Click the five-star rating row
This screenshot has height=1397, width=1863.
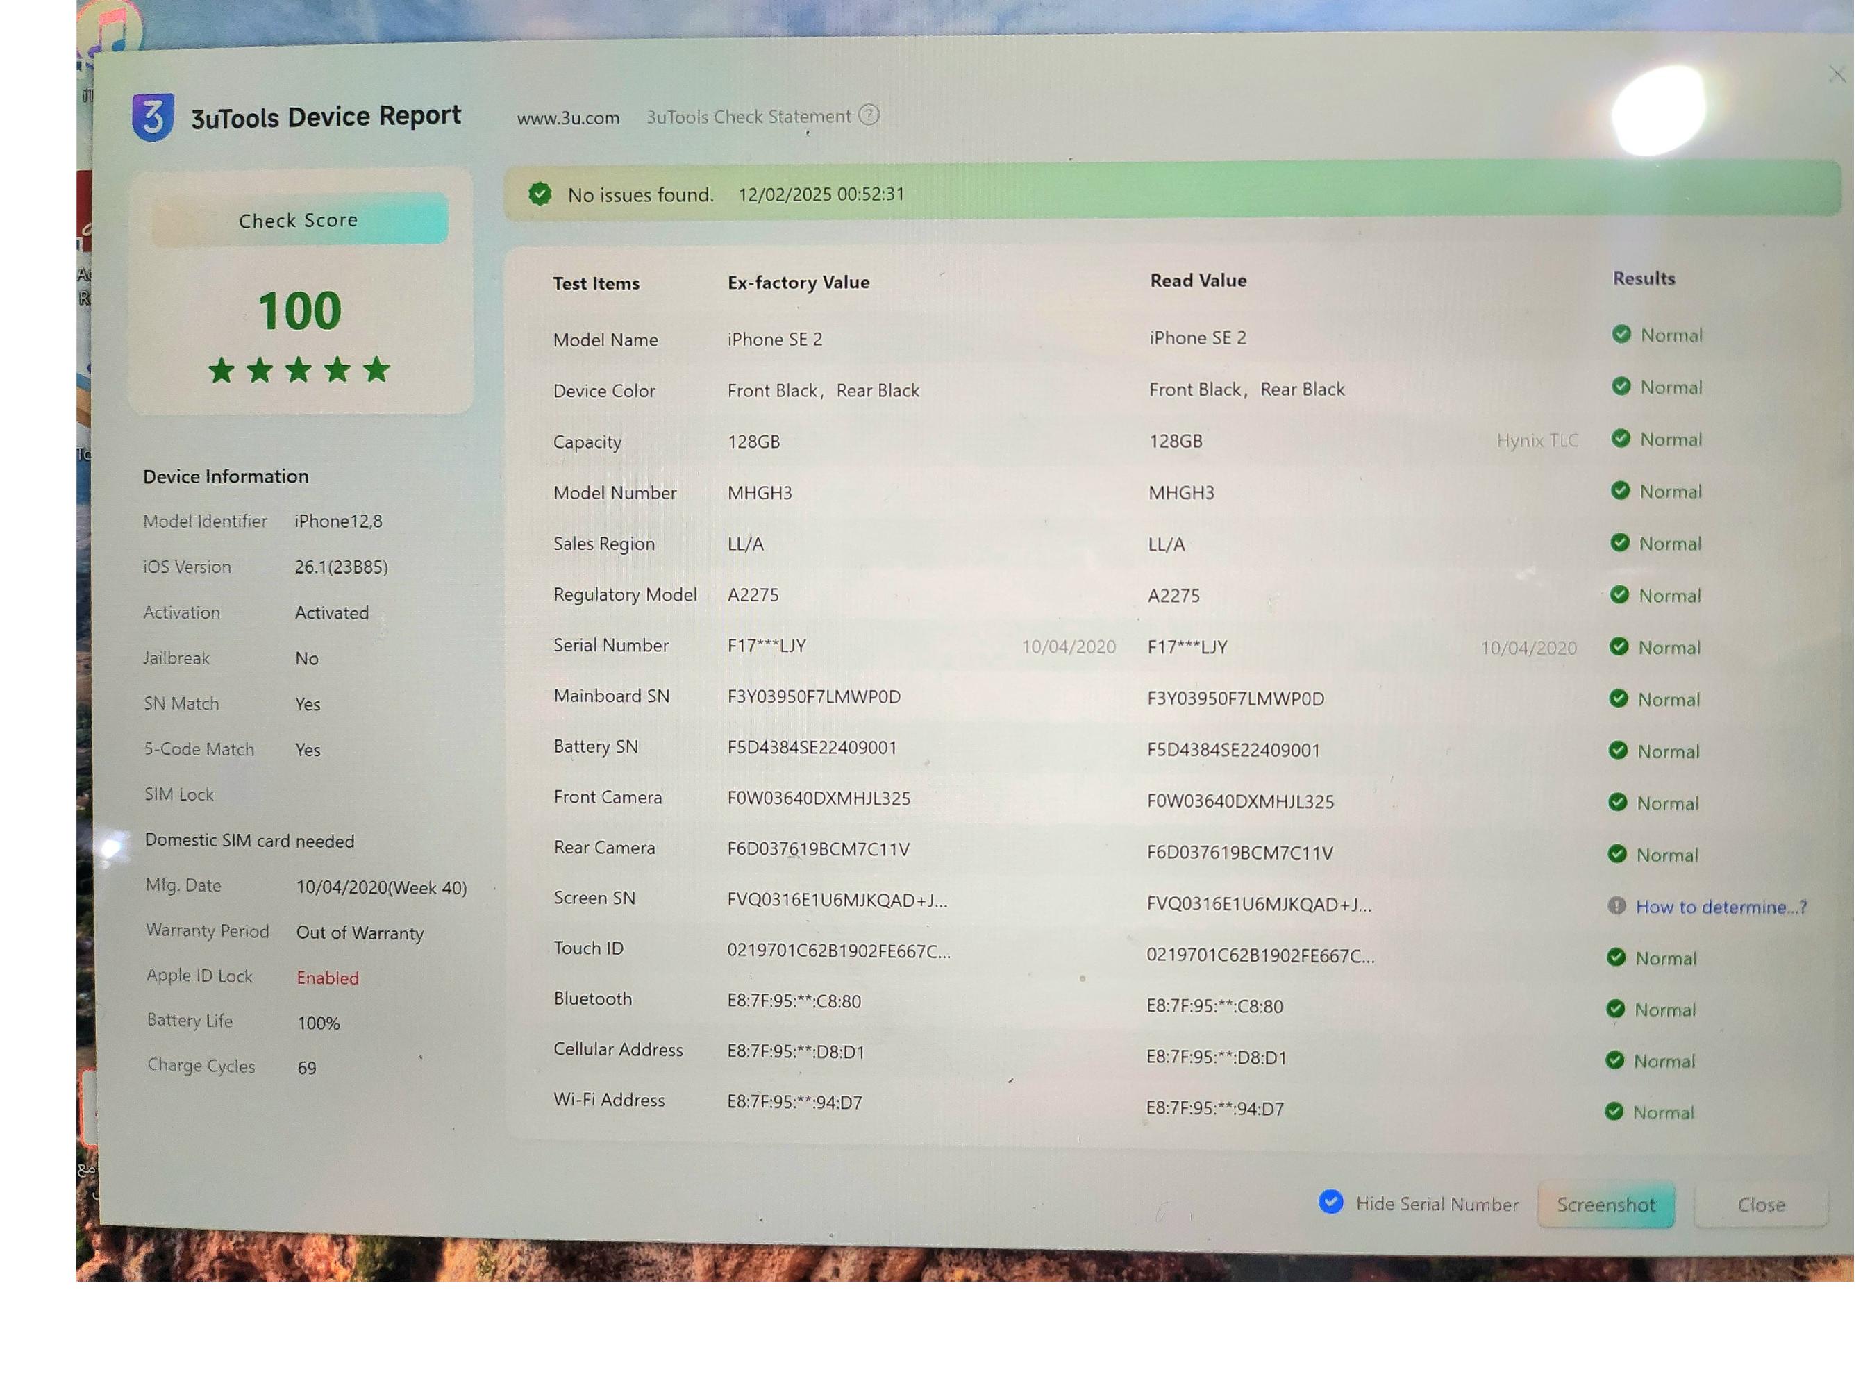pos(299,369)
